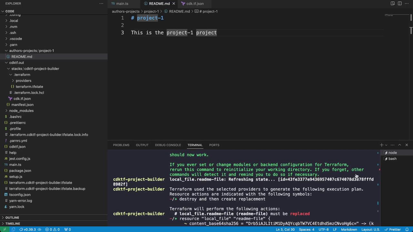Select the node terminal session

pyautogui.click(x=396, y=153)
